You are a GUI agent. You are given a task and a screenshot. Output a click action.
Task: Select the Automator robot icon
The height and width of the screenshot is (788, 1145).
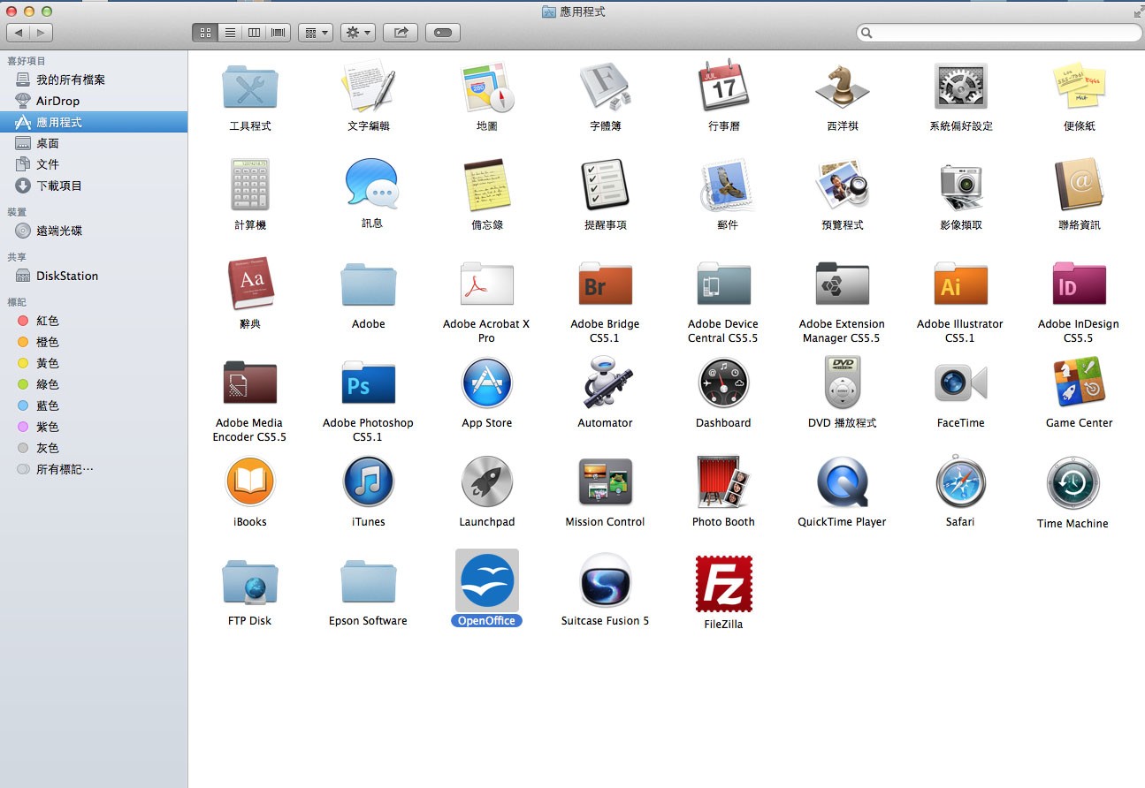pyautogui.click(x=606, y=383)
